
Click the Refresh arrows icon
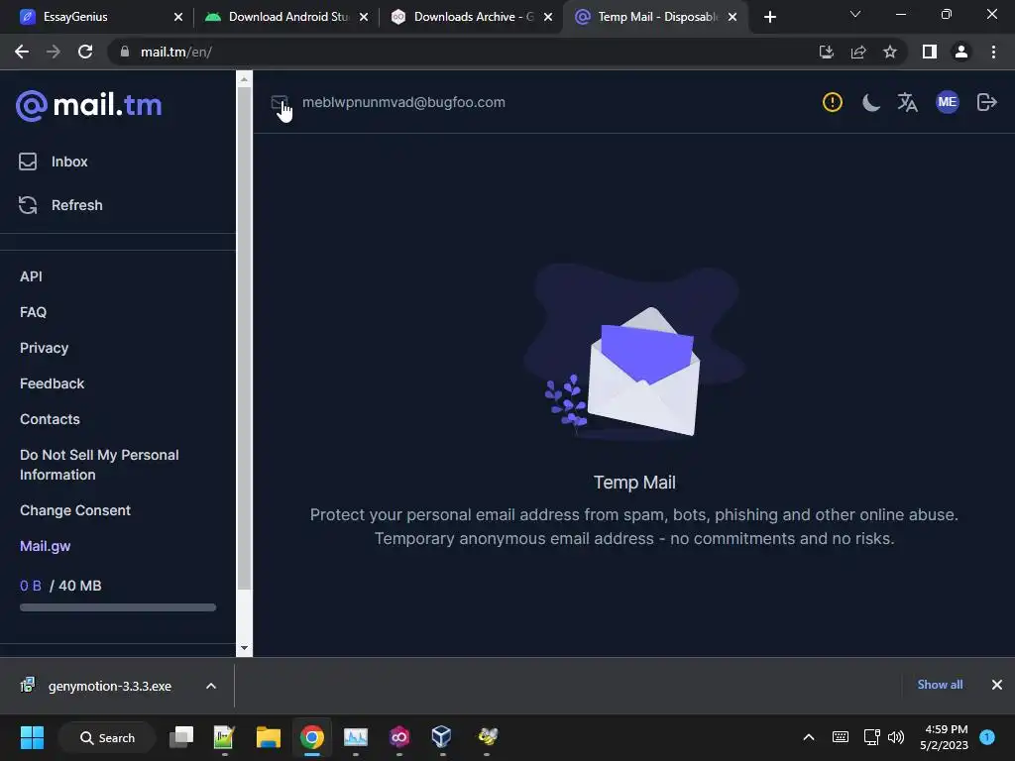(28, 205)
